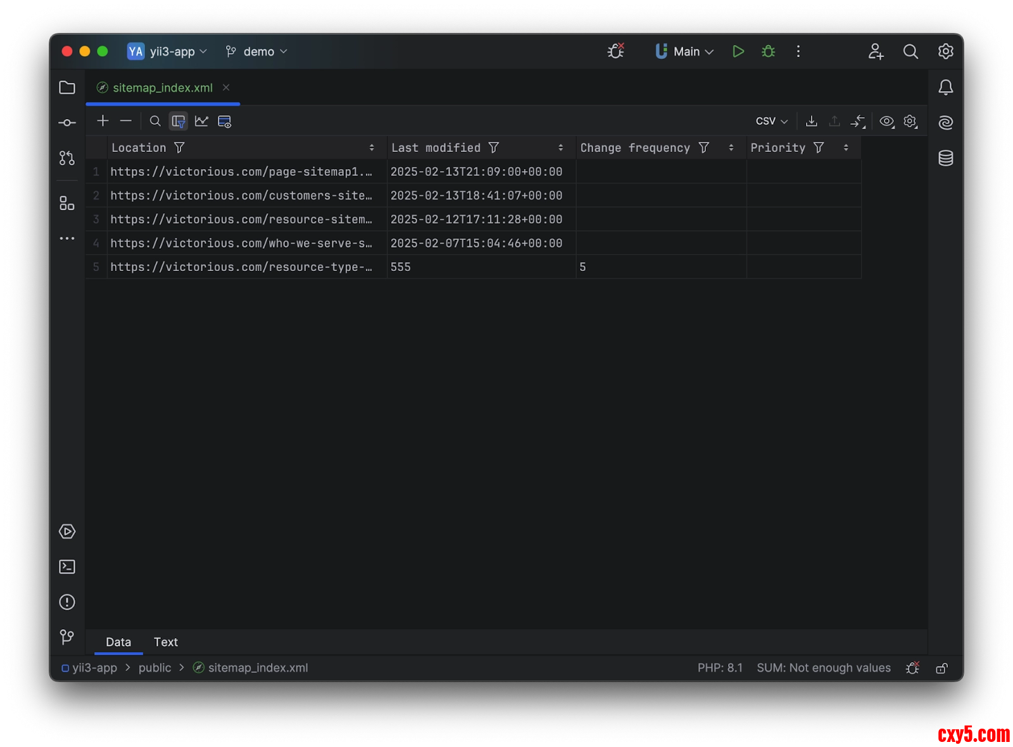The width and height of the screenshot is (1013, 747).
Task: Open the Terminal tool window
Action: pyautogui.click(x=67, y=567)
